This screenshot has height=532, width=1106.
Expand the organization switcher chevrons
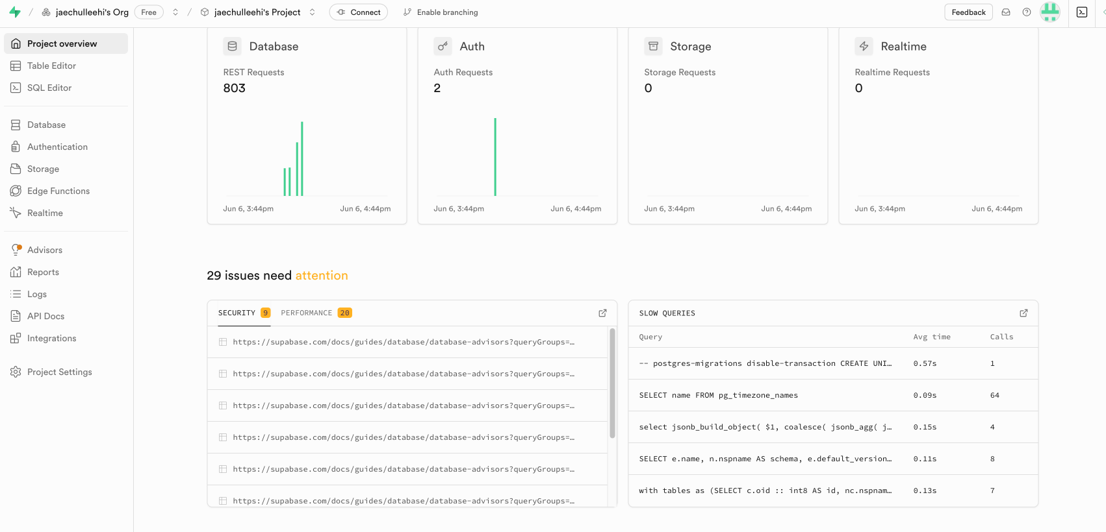[175, 12]
